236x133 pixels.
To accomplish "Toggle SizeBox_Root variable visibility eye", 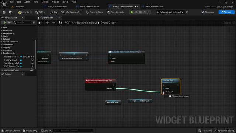I will click(32, 60).
